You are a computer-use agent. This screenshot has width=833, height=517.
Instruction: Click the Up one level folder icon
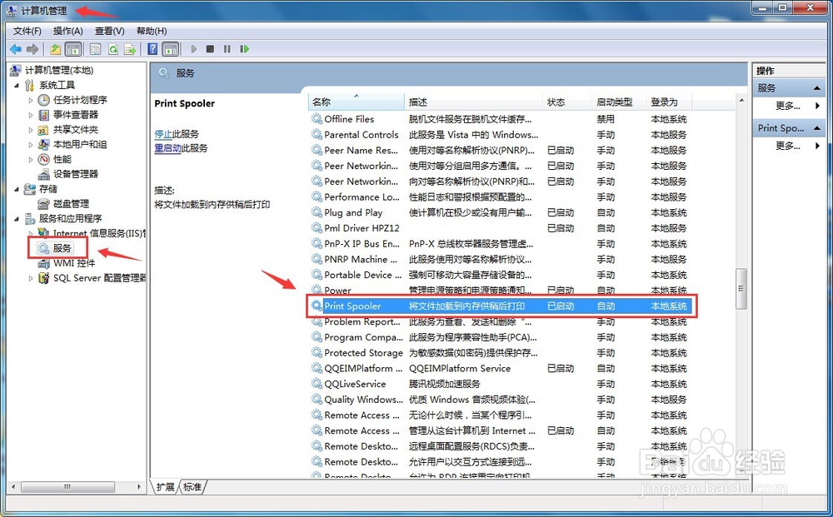click(55, 49)
